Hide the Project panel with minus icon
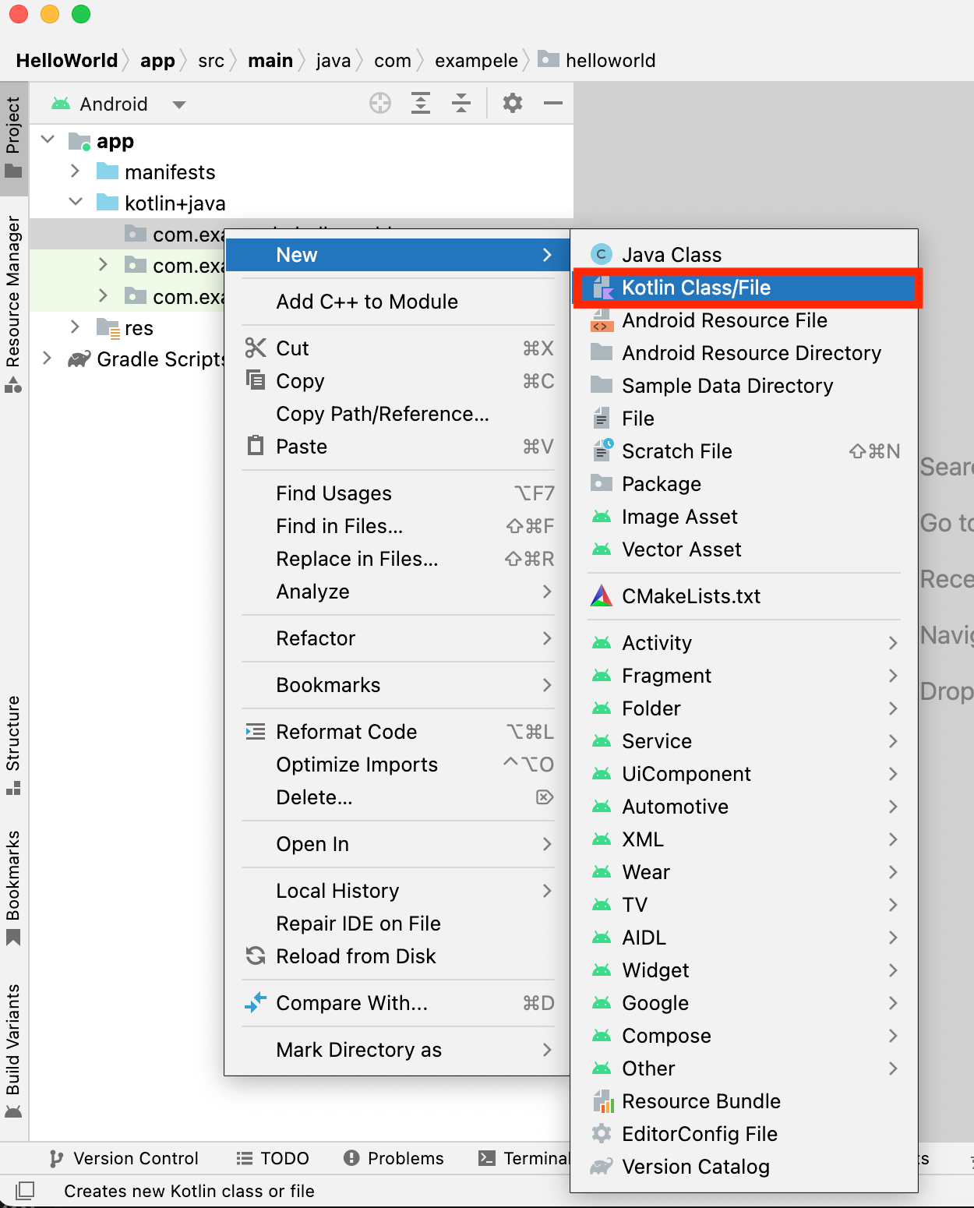This screenshot has height=1208, width=974. [x=553, y=103]
